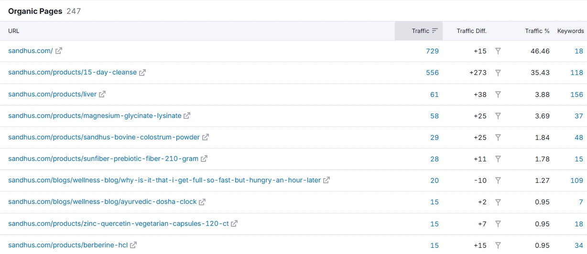Click filter icon in the -10 traffic diff row
The height and width of the screenshot is (254, 587).
click(x=498, y=180)
